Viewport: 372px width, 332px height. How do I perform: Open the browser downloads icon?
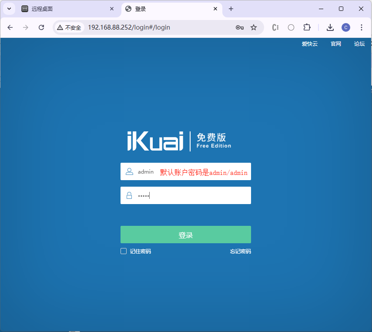click(x=330, y=27)
